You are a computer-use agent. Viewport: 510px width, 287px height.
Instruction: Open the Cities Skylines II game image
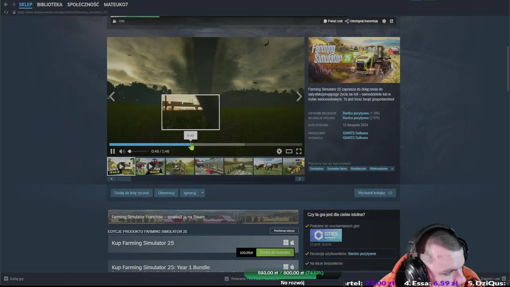[326, 235]
